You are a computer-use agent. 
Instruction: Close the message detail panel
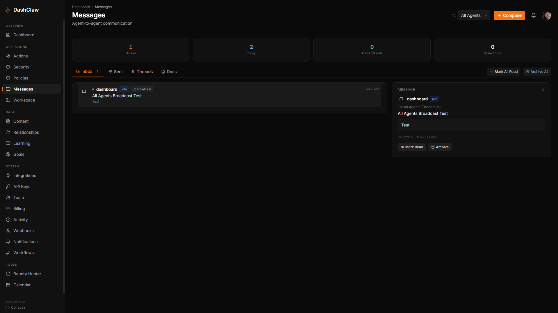coord(543,90)
